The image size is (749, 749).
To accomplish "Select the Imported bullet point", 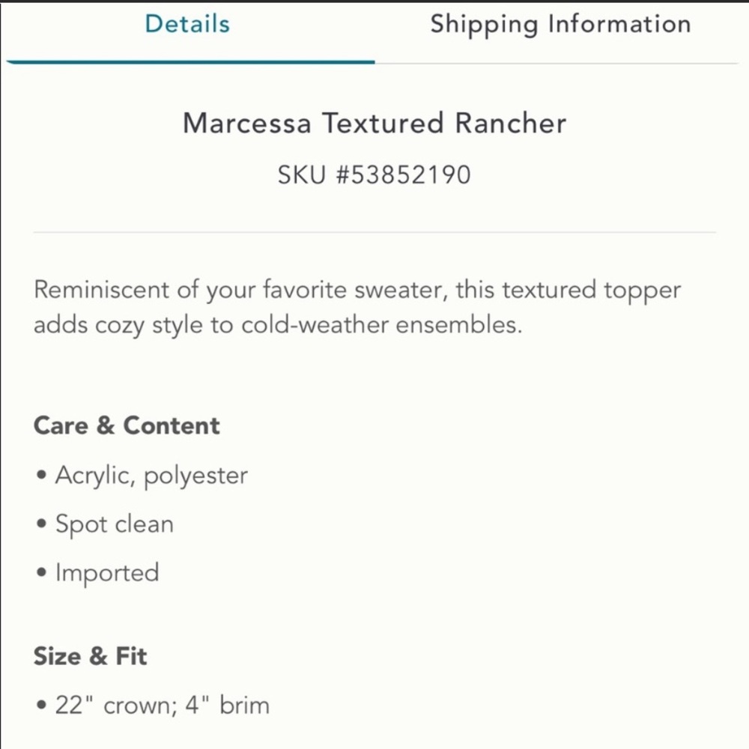I will [107, 572].
